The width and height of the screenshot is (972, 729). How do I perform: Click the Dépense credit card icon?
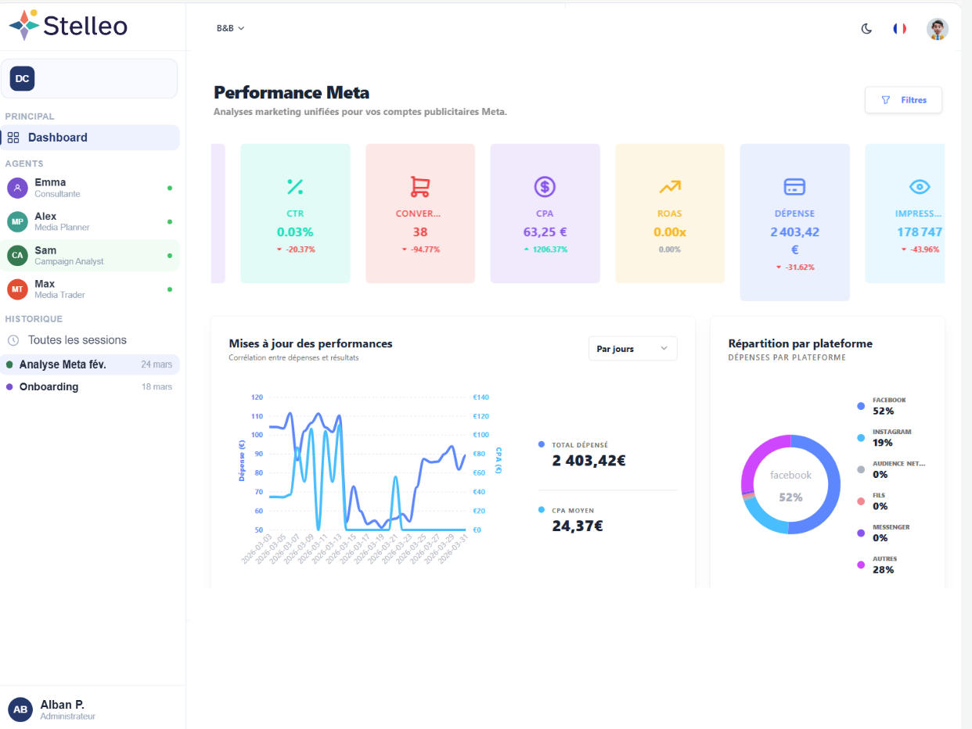point(794,187)
